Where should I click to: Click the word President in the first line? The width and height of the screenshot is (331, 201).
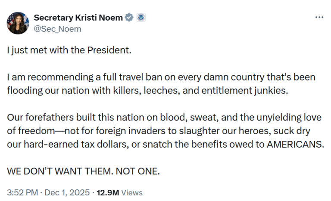108,50
